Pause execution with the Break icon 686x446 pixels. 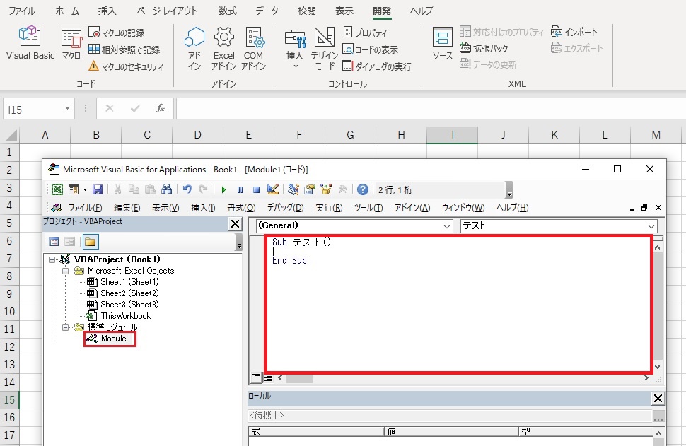240,189
